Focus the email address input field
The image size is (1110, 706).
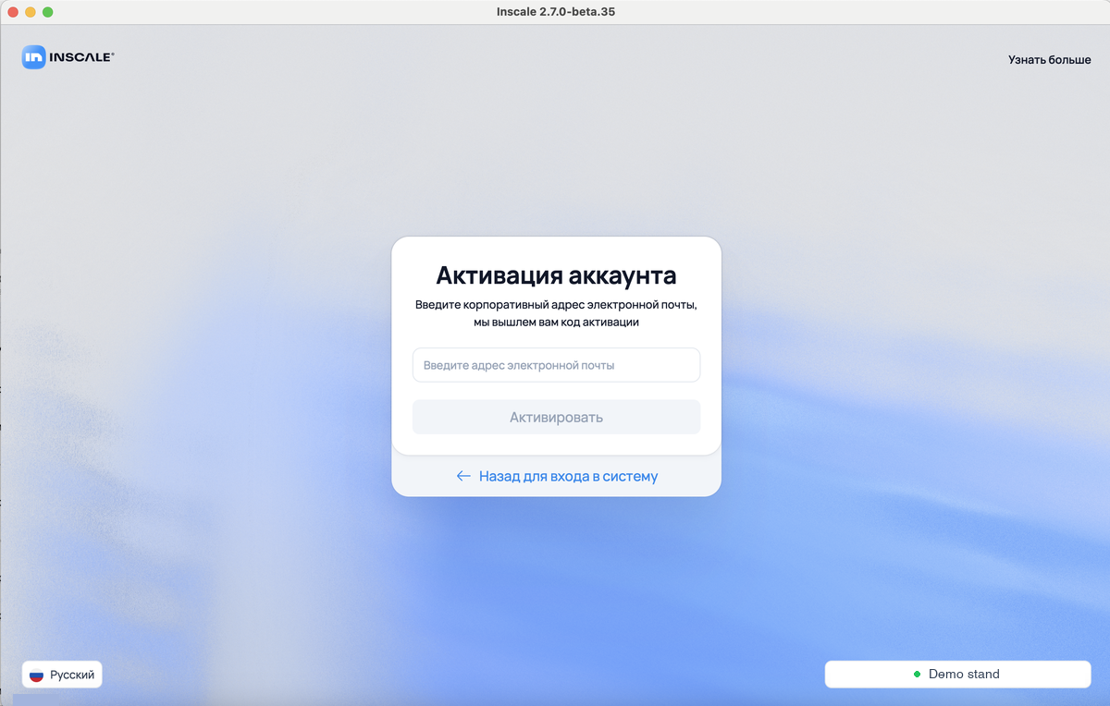[x=556, y=365]
